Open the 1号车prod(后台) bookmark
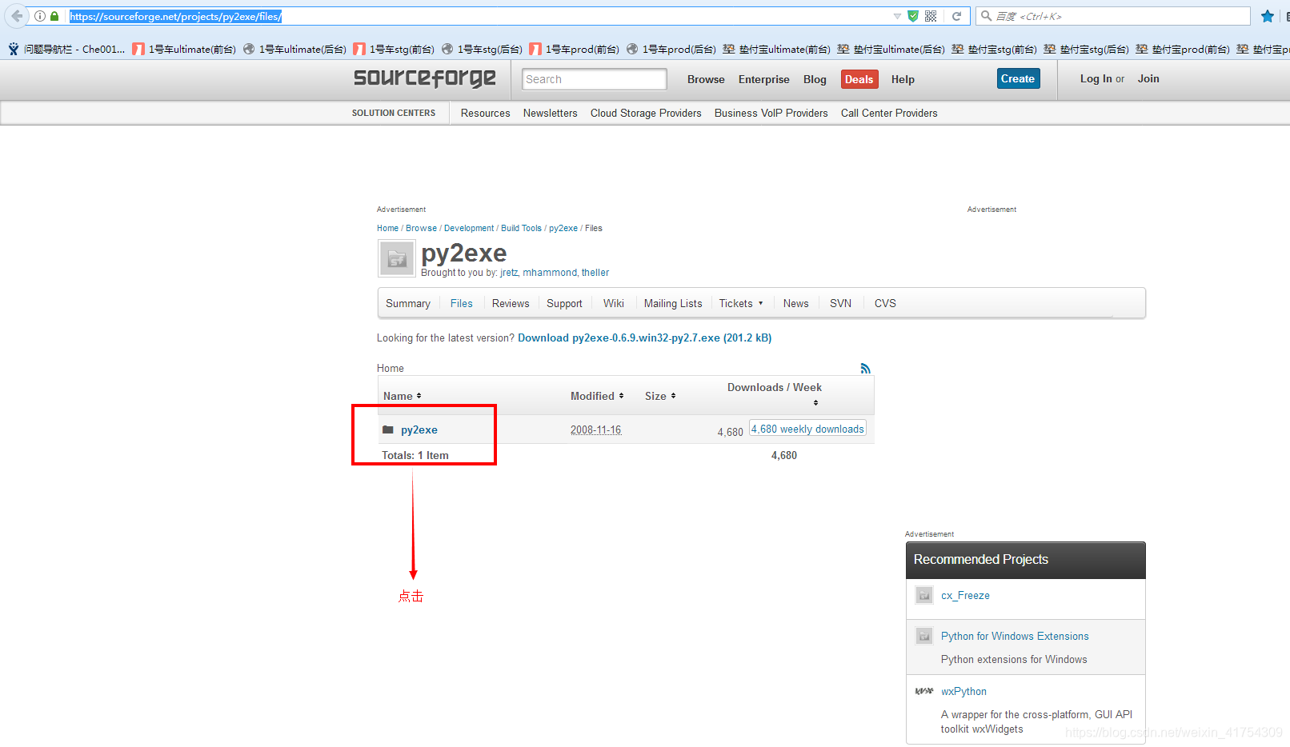Viewport: 1290px width, 747px height. (x=671, y=49)
